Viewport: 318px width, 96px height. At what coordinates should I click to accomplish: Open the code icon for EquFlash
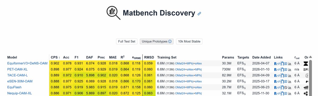coord(279,87)
